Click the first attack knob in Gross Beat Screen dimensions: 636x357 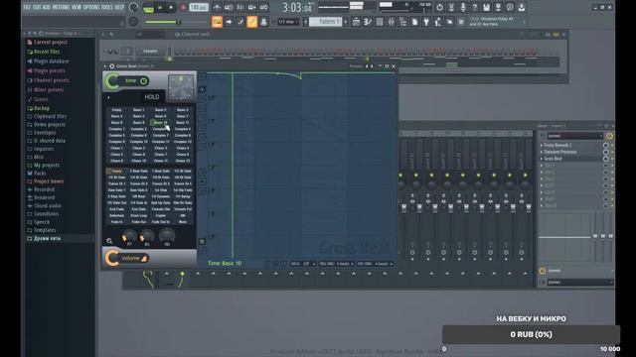pos(129,236)
